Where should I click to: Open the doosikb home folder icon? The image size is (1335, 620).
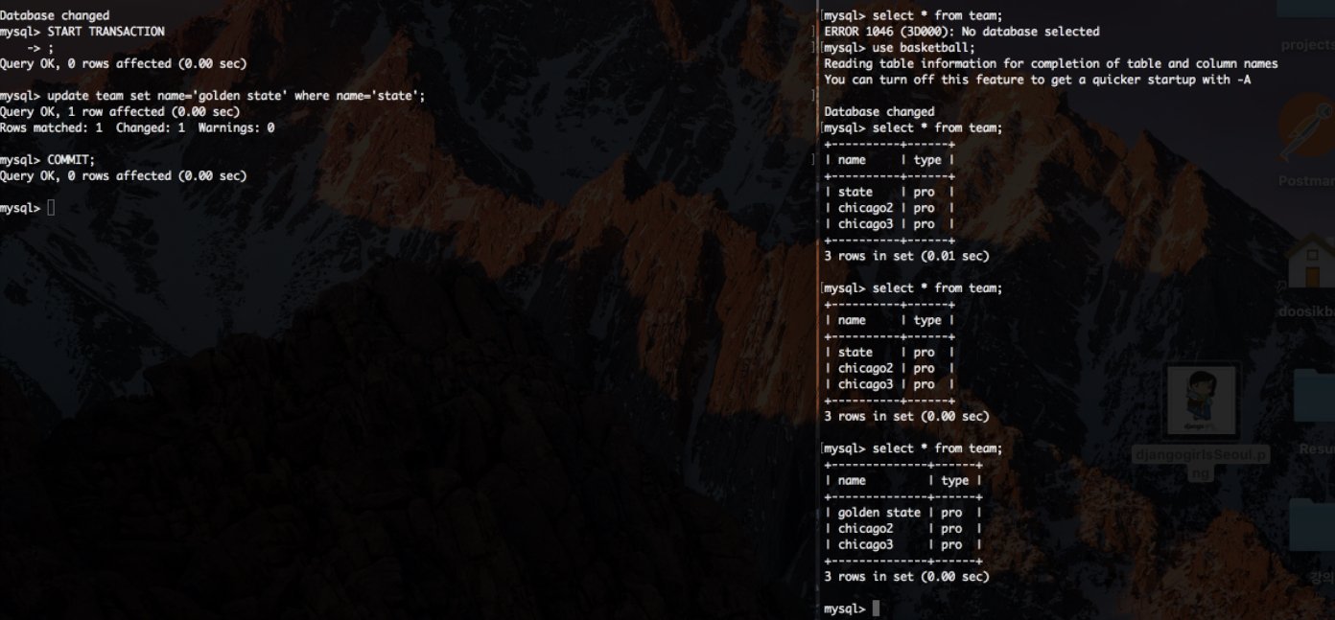click(1310, 263)
